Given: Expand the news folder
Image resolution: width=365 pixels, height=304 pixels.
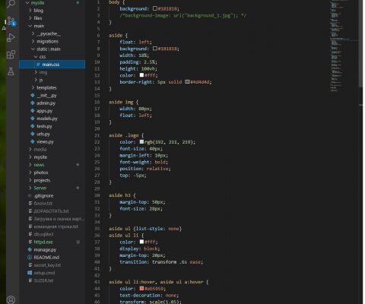Looking at the screenshot, I should (x=30, y=165).
